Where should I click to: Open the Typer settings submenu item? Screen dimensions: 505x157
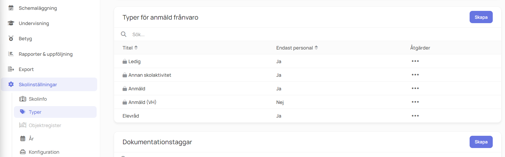[55, 112]
